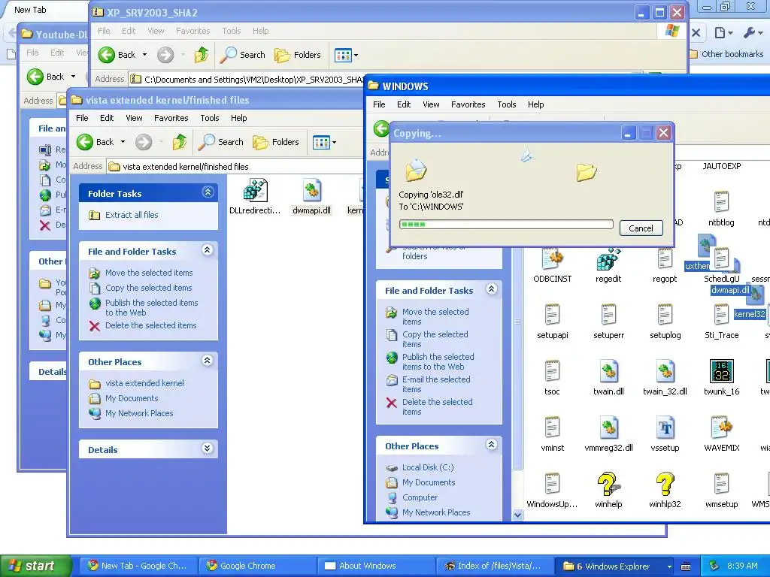Toggle Folders pane in XP_SRV2003_SHA2 window
770x577 pixels.
tap(298, 55)
